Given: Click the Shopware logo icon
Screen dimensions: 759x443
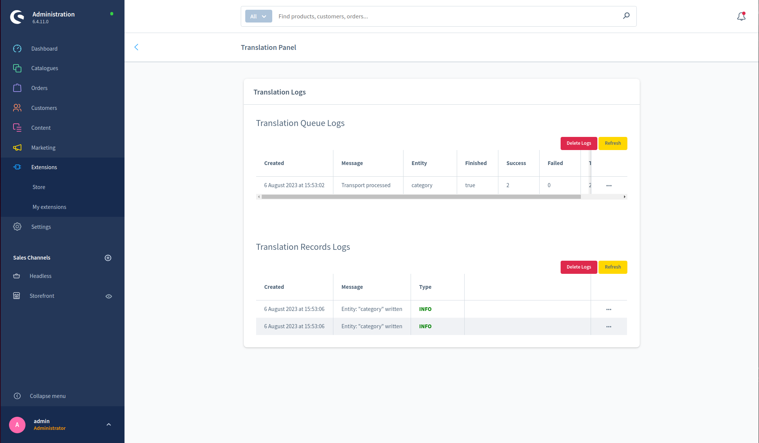Looking at the screenshot, I should [17, 17].
